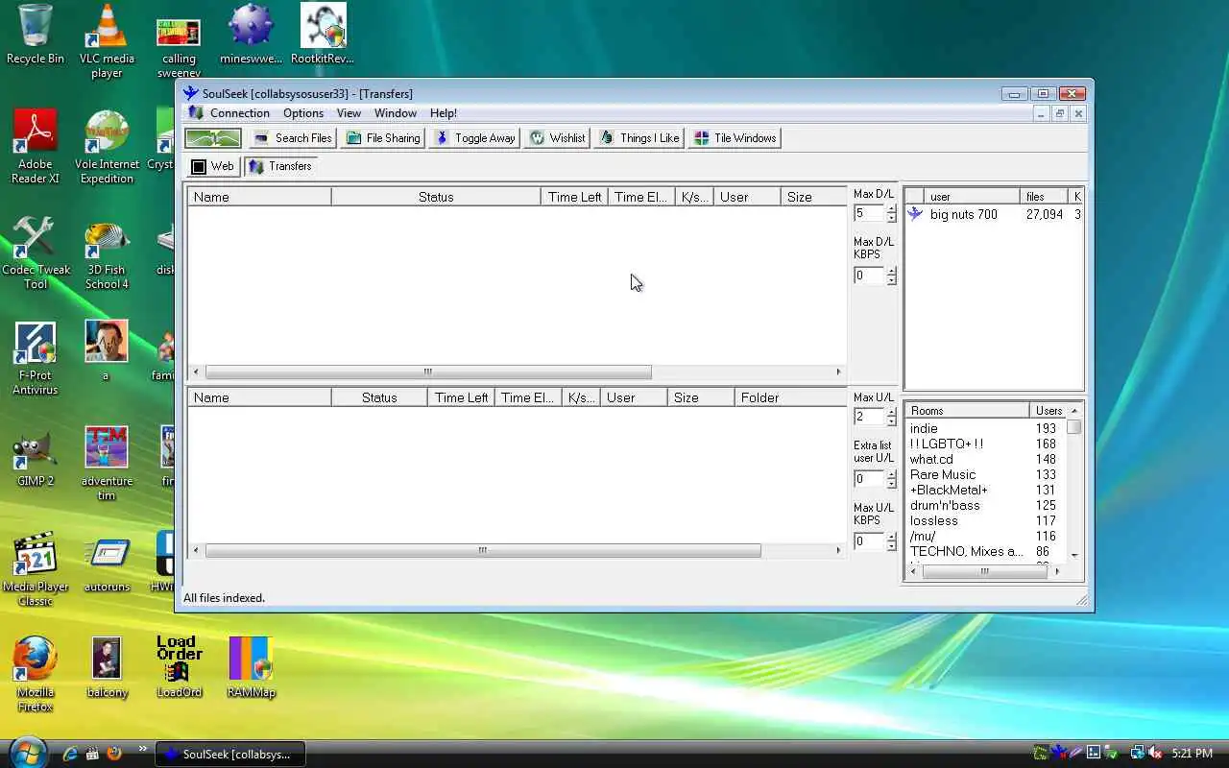This screenshot has width=1229, height=768.
Task: Switch to the Web tab
Action: (212, 166)
